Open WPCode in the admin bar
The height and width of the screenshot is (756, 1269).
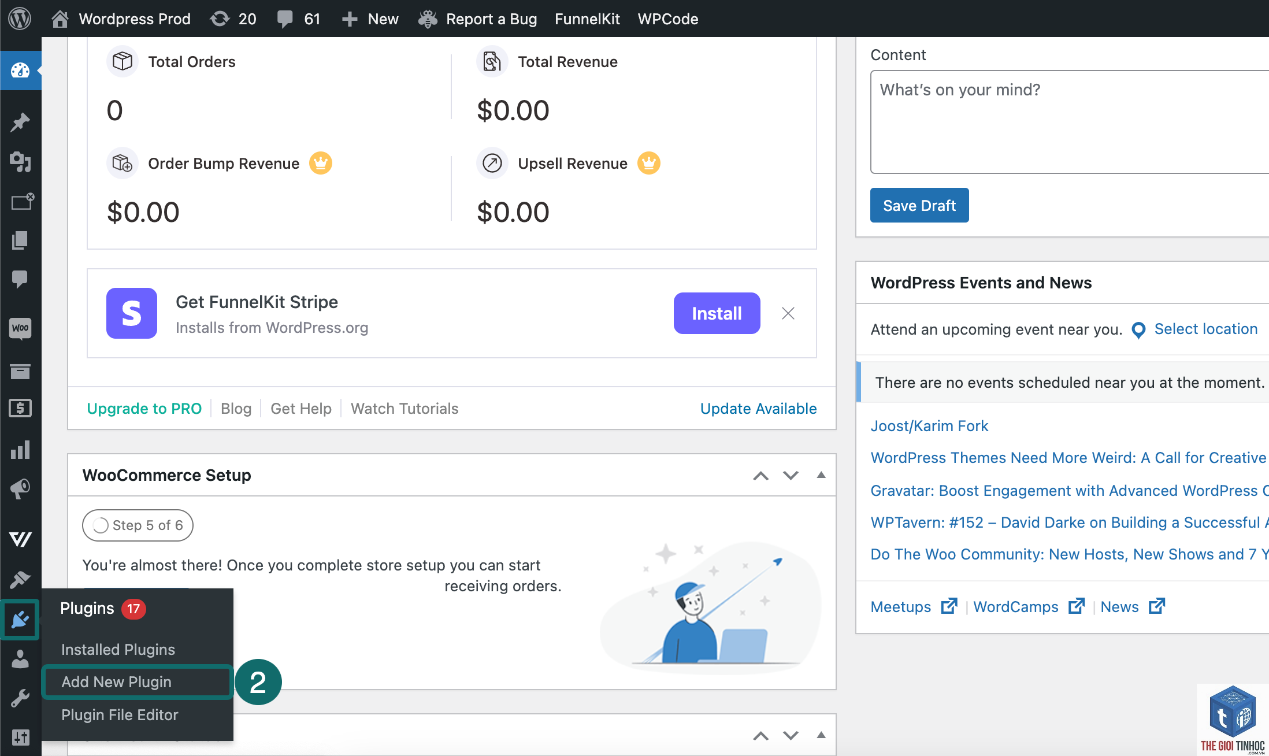[668, 18]
